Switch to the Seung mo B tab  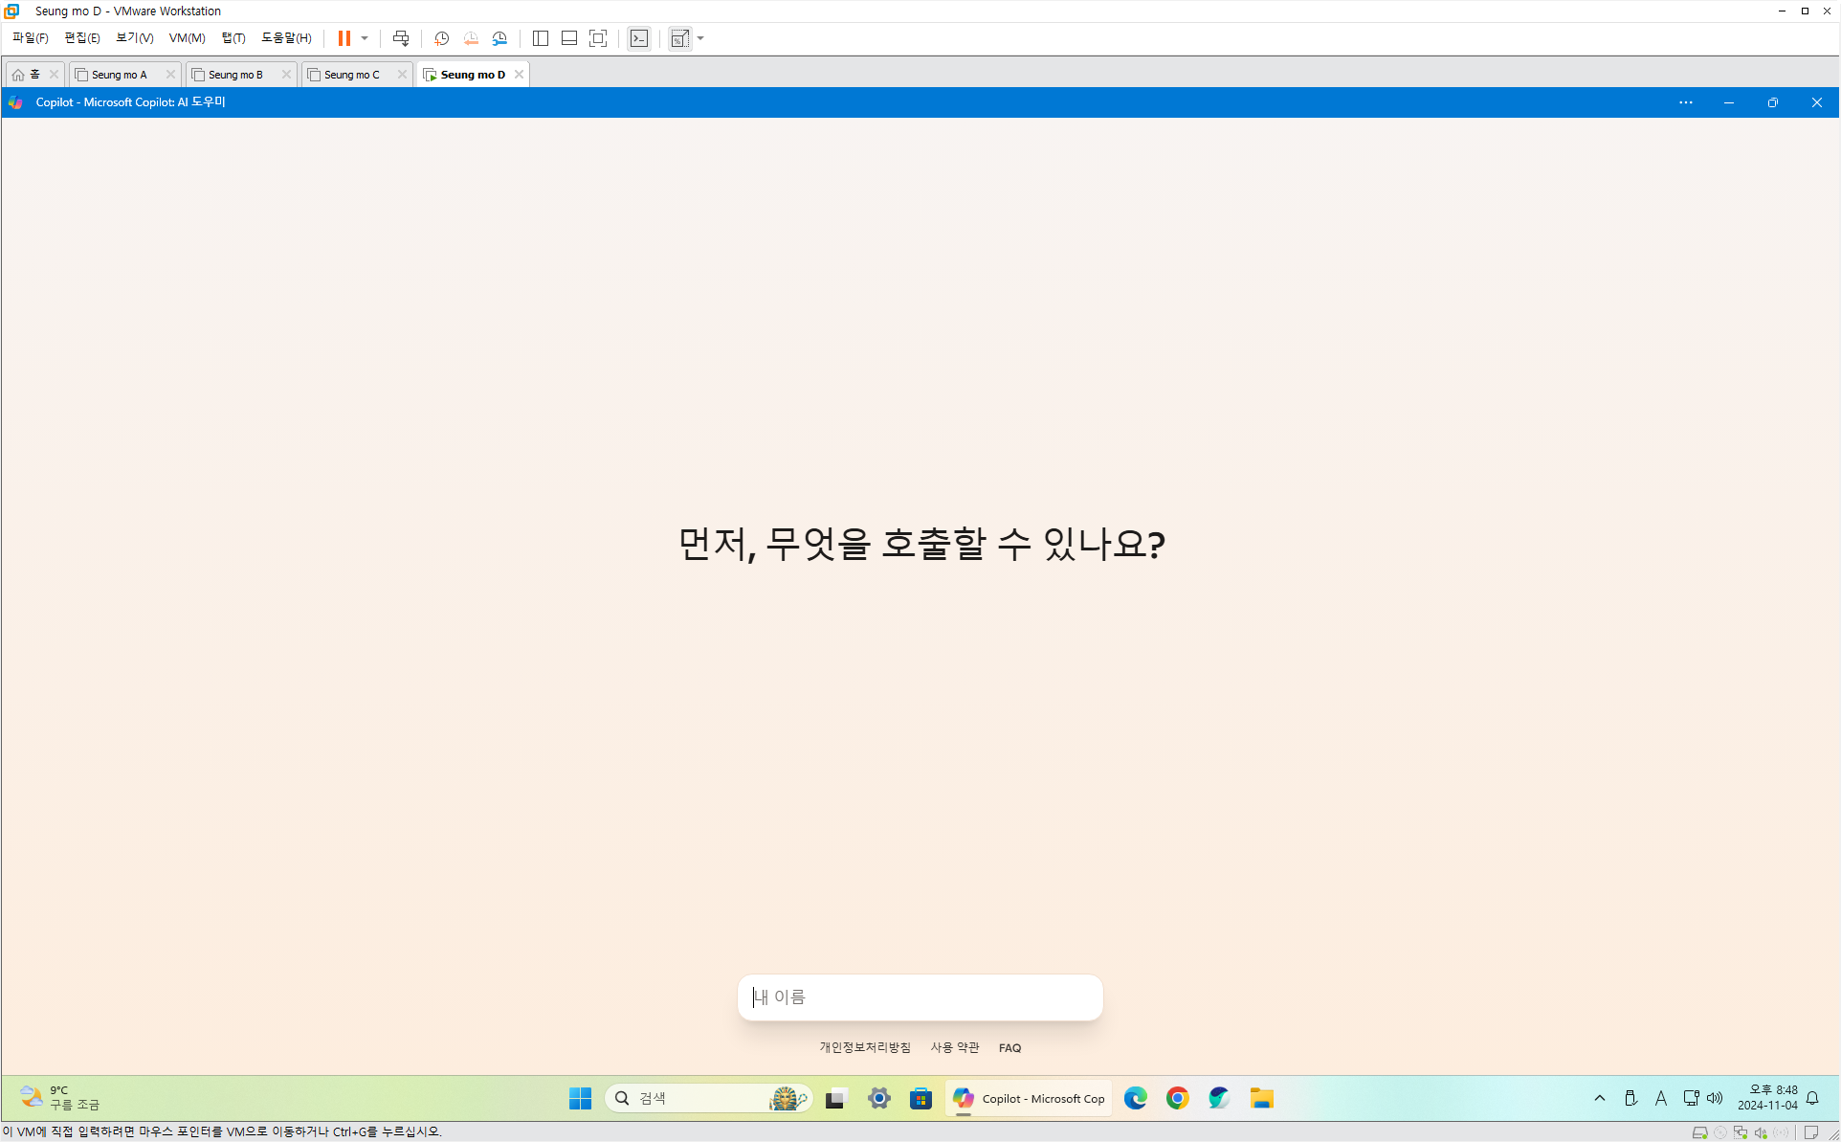(x=235, y=75)
